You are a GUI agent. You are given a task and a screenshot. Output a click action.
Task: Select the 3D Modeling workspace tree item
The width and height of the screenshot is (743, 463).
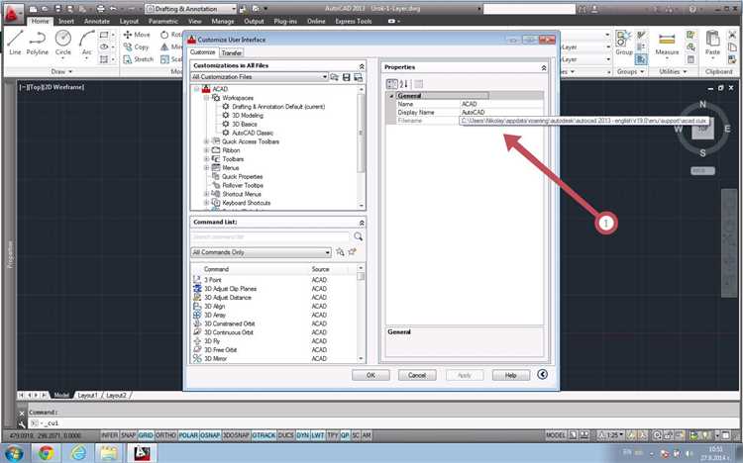coord(248,115)
